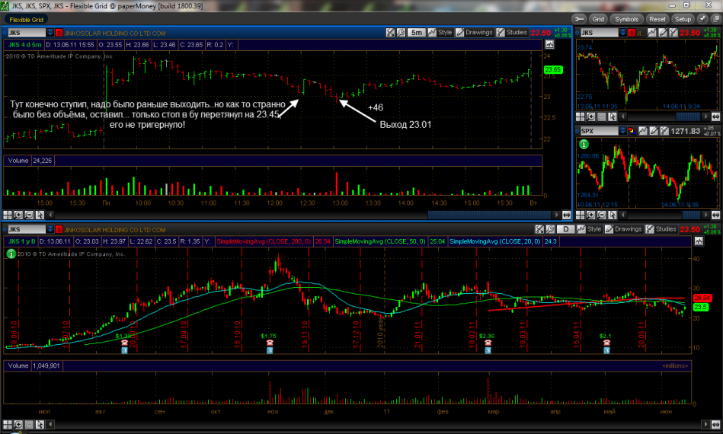The height and width of the screenshot is (434, 723).
Task: Click chart-settings icon left of 5m button
Action: (x=391, y=32)
